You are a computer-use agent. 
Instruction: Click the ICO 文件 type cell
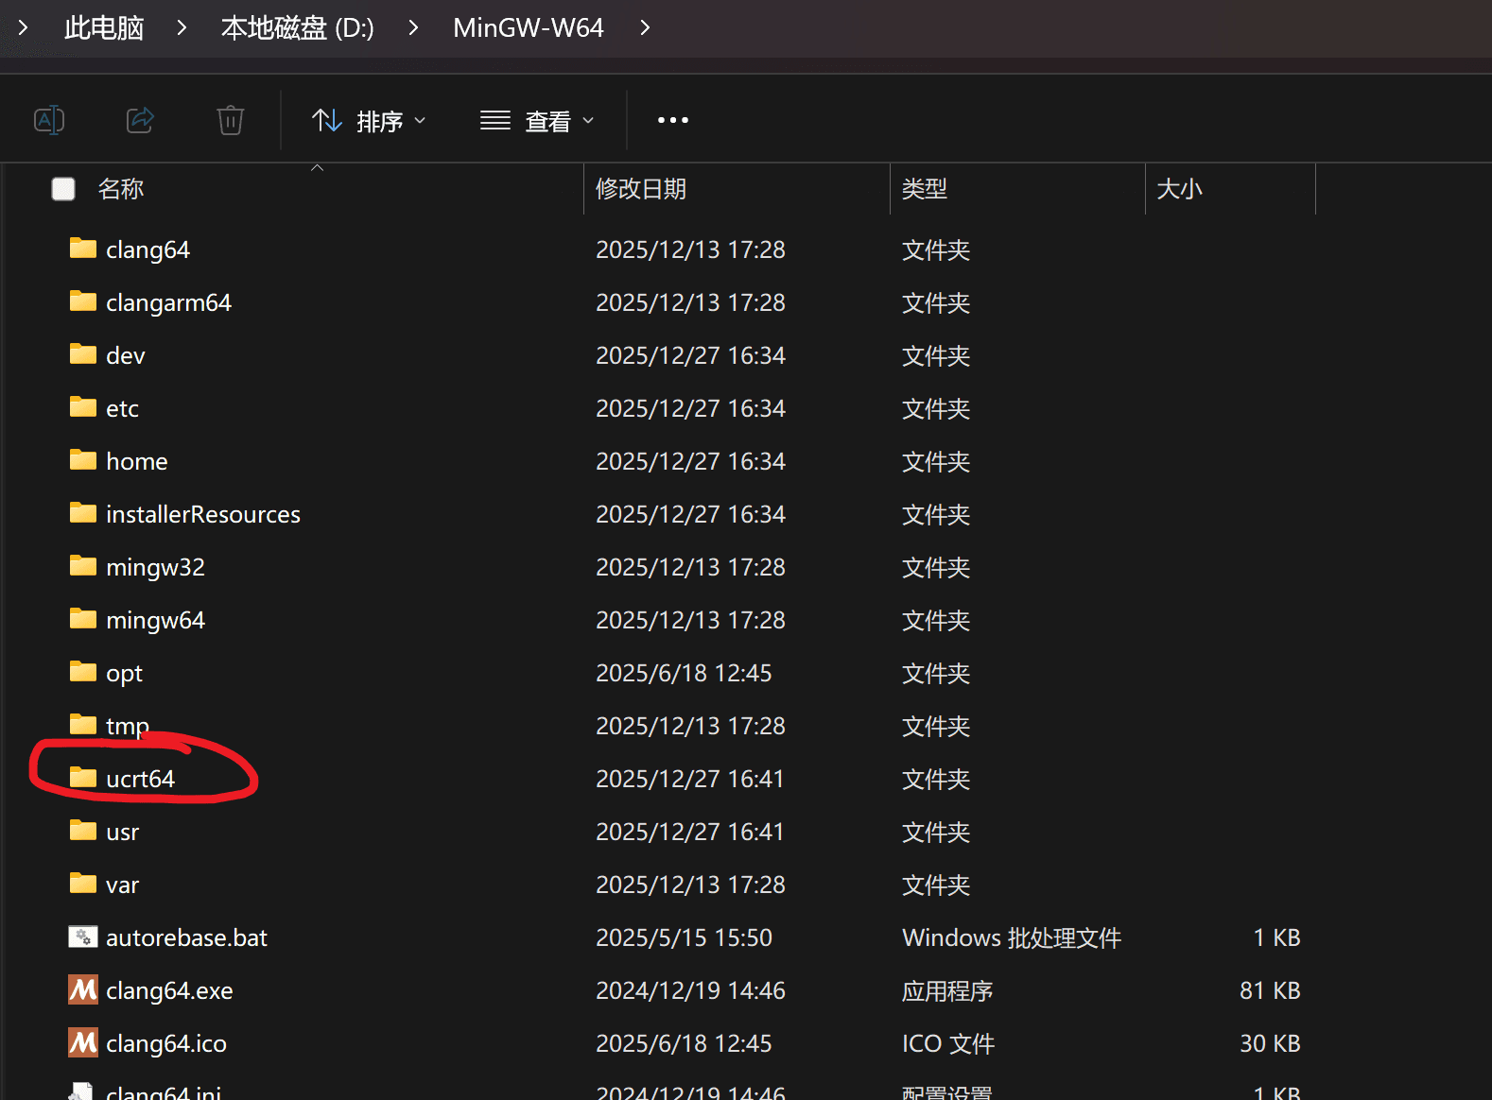(x=948, y=1043)
